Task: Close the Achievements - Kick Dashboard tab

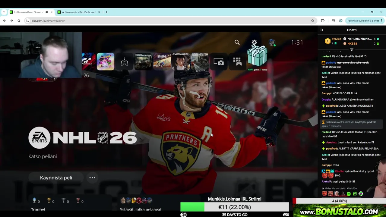Action: pyautogui.click(x=99, y=12)
